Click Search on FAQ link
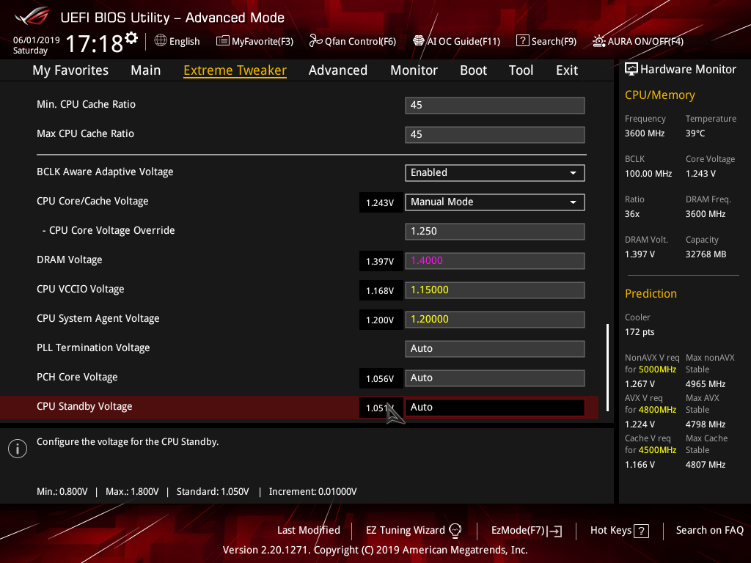The height and width of the screenshot is (563, 751). (709, 531)
